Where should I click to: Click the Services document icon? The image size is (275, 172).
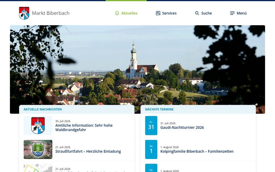[x=158, y=13]
